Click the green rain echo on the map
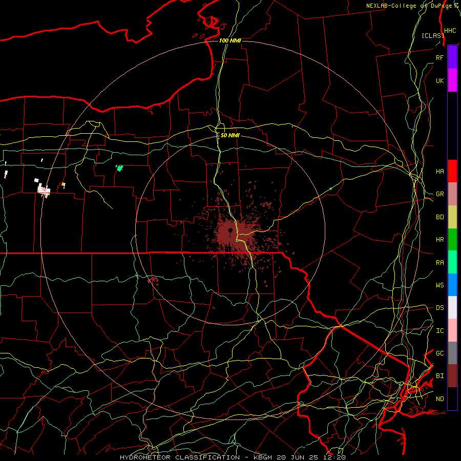 point(119,168)
